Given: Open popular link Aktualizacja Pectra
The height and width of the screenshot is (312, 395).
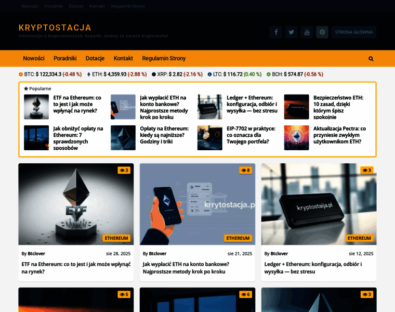Looking at the screenshot, I should [x=339, y=135].
